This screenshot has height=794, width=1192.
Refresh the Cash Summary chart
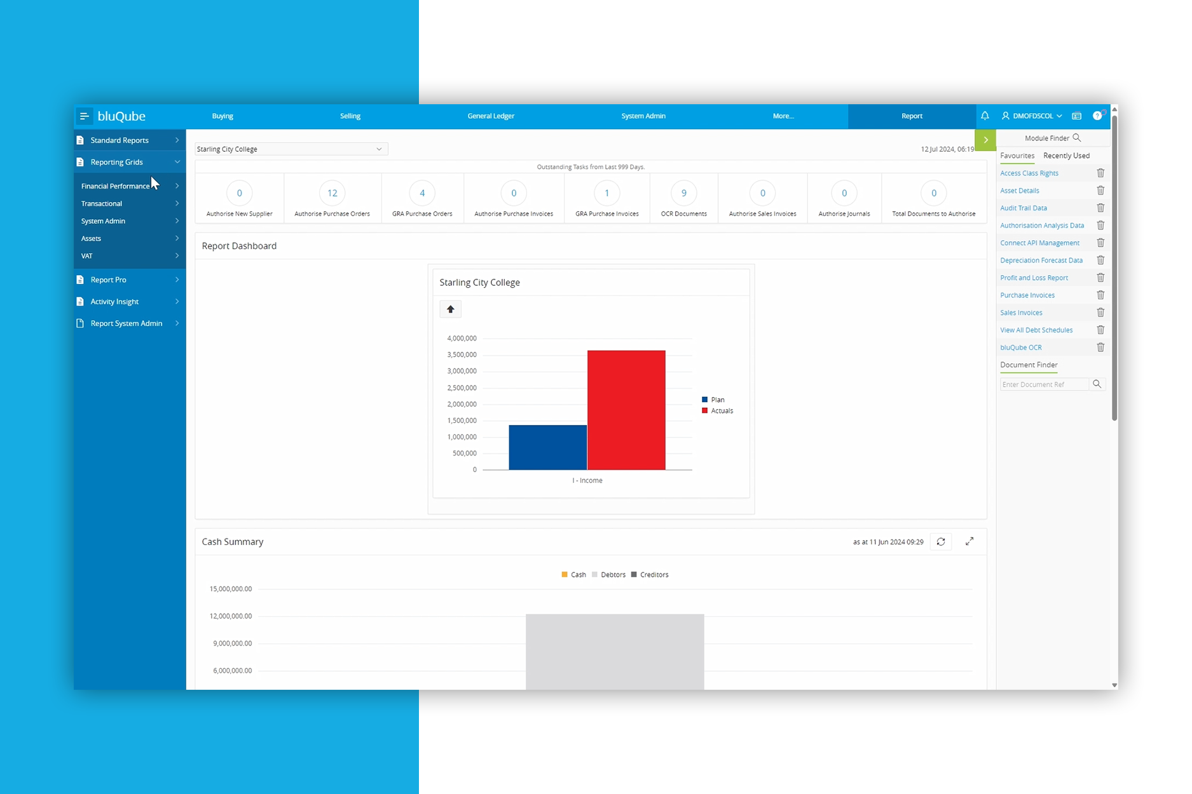tap(941, 542)
